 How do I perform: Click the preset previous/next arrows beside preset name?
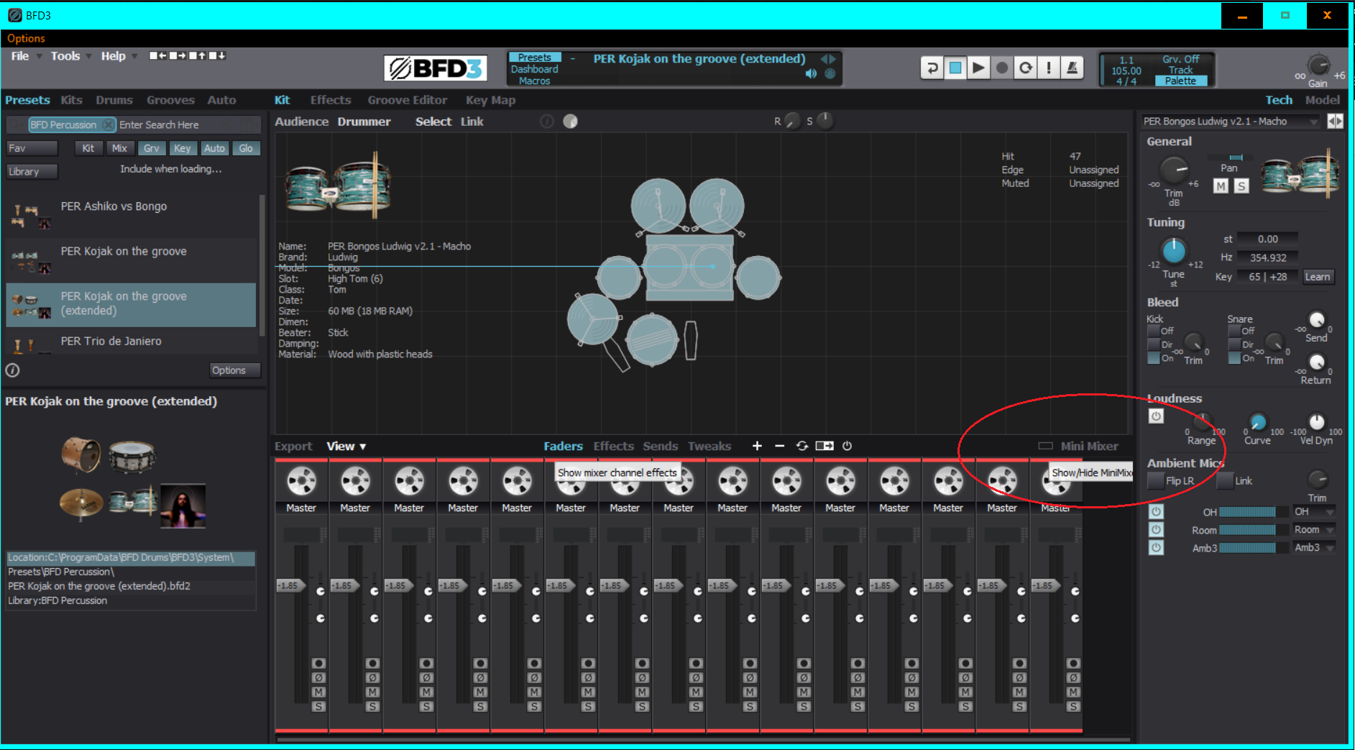click(828, 59)
